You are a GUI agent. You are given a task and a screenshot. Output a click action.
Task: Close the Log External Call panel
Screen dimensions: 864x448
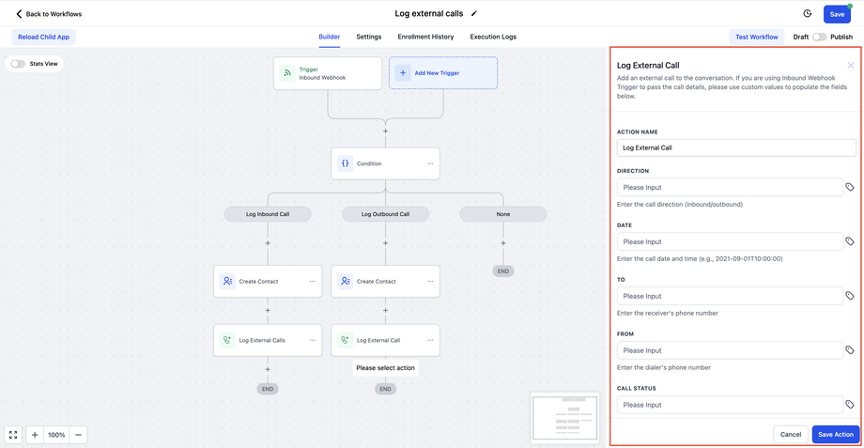click(851, 65)
